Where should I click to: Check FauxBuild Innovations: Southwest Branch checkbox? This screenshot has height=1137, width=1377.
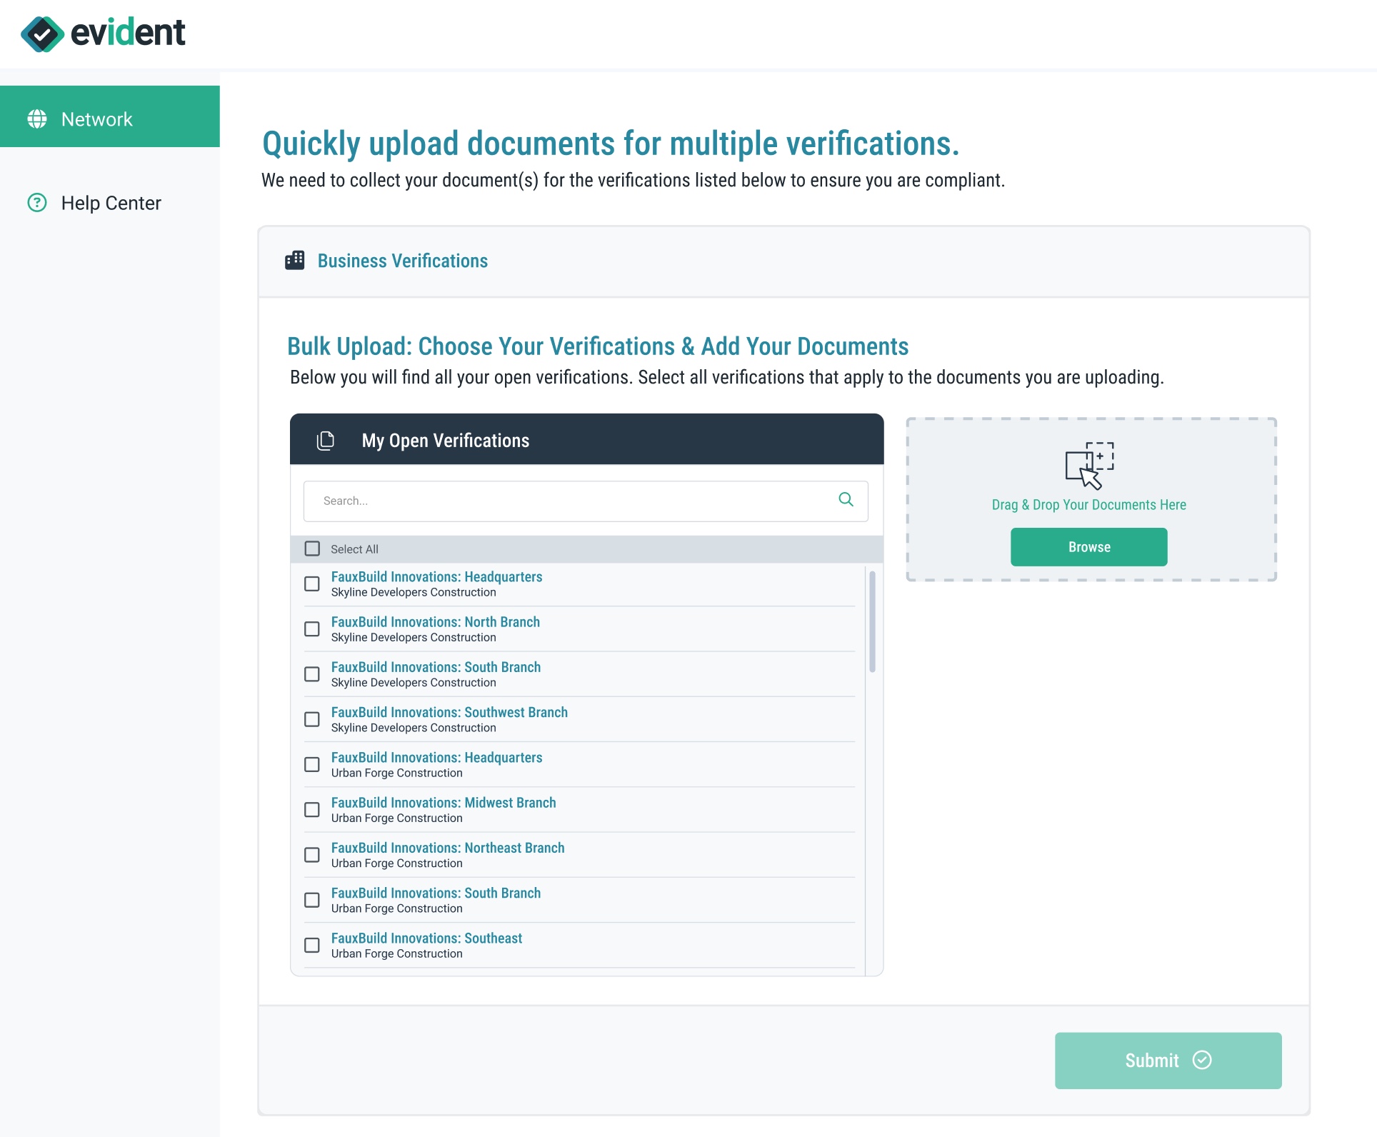[312, 719]
